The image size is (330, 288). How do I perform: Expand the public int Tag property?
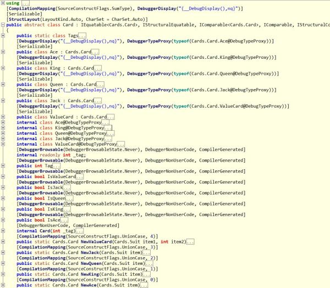(3, 166)
